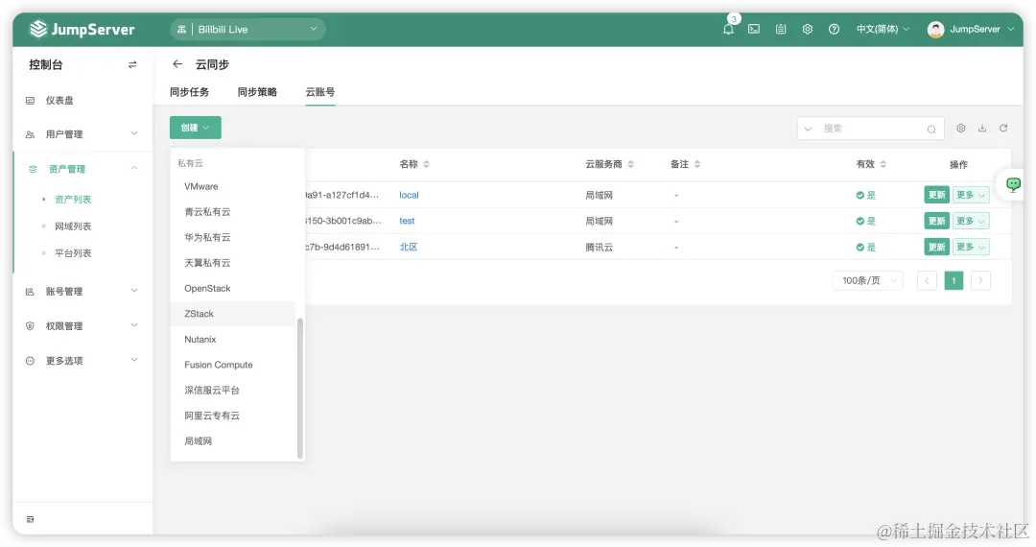Go back using the arrow icon
The height and width of the screenshot is (547, 1036).
[177, 64]
